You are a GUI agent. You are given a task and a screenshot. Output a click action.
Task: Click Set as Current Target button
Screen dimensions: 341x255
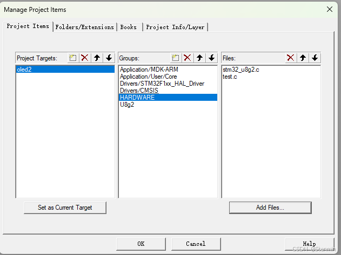coord(65,208)
